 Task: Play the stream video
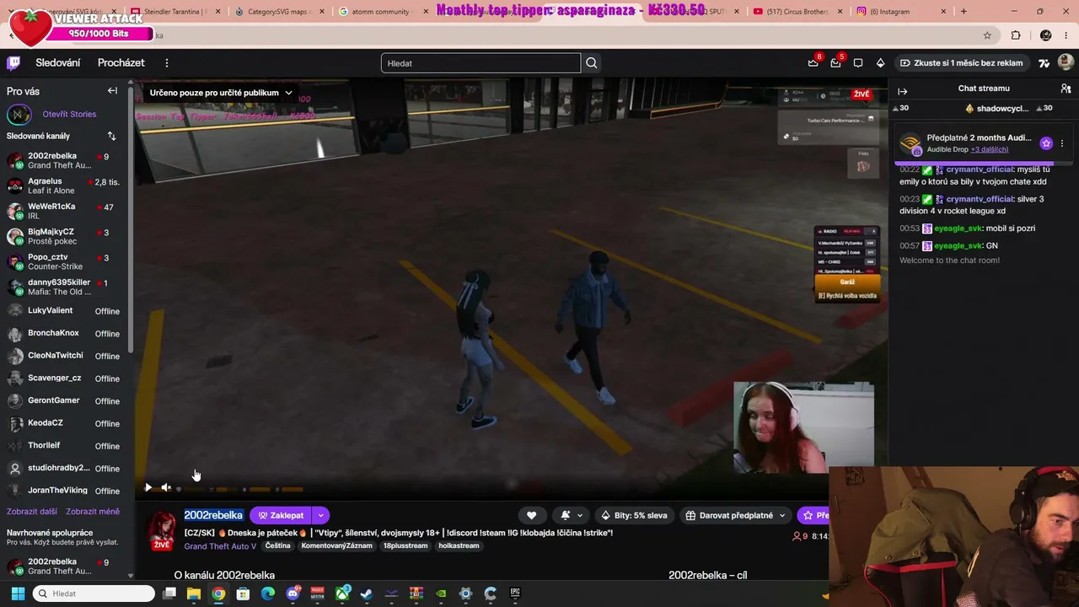tap(148, 487)
